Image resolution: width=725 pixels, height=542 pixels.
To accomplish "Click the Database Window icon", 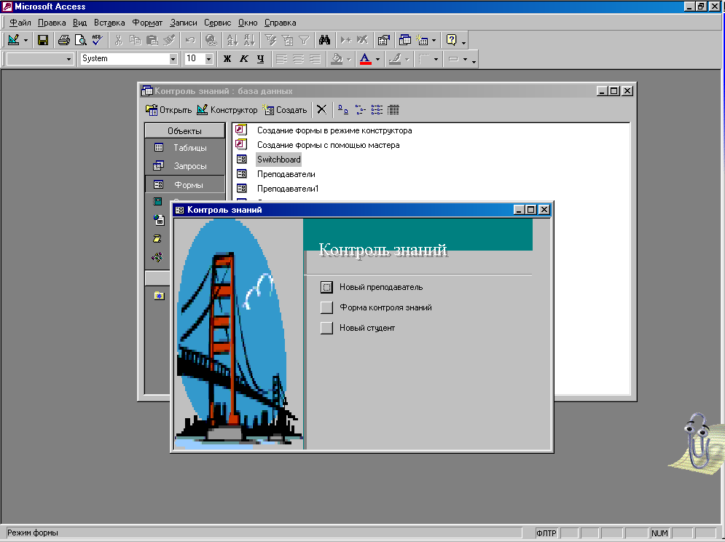I will coord(404,40).
